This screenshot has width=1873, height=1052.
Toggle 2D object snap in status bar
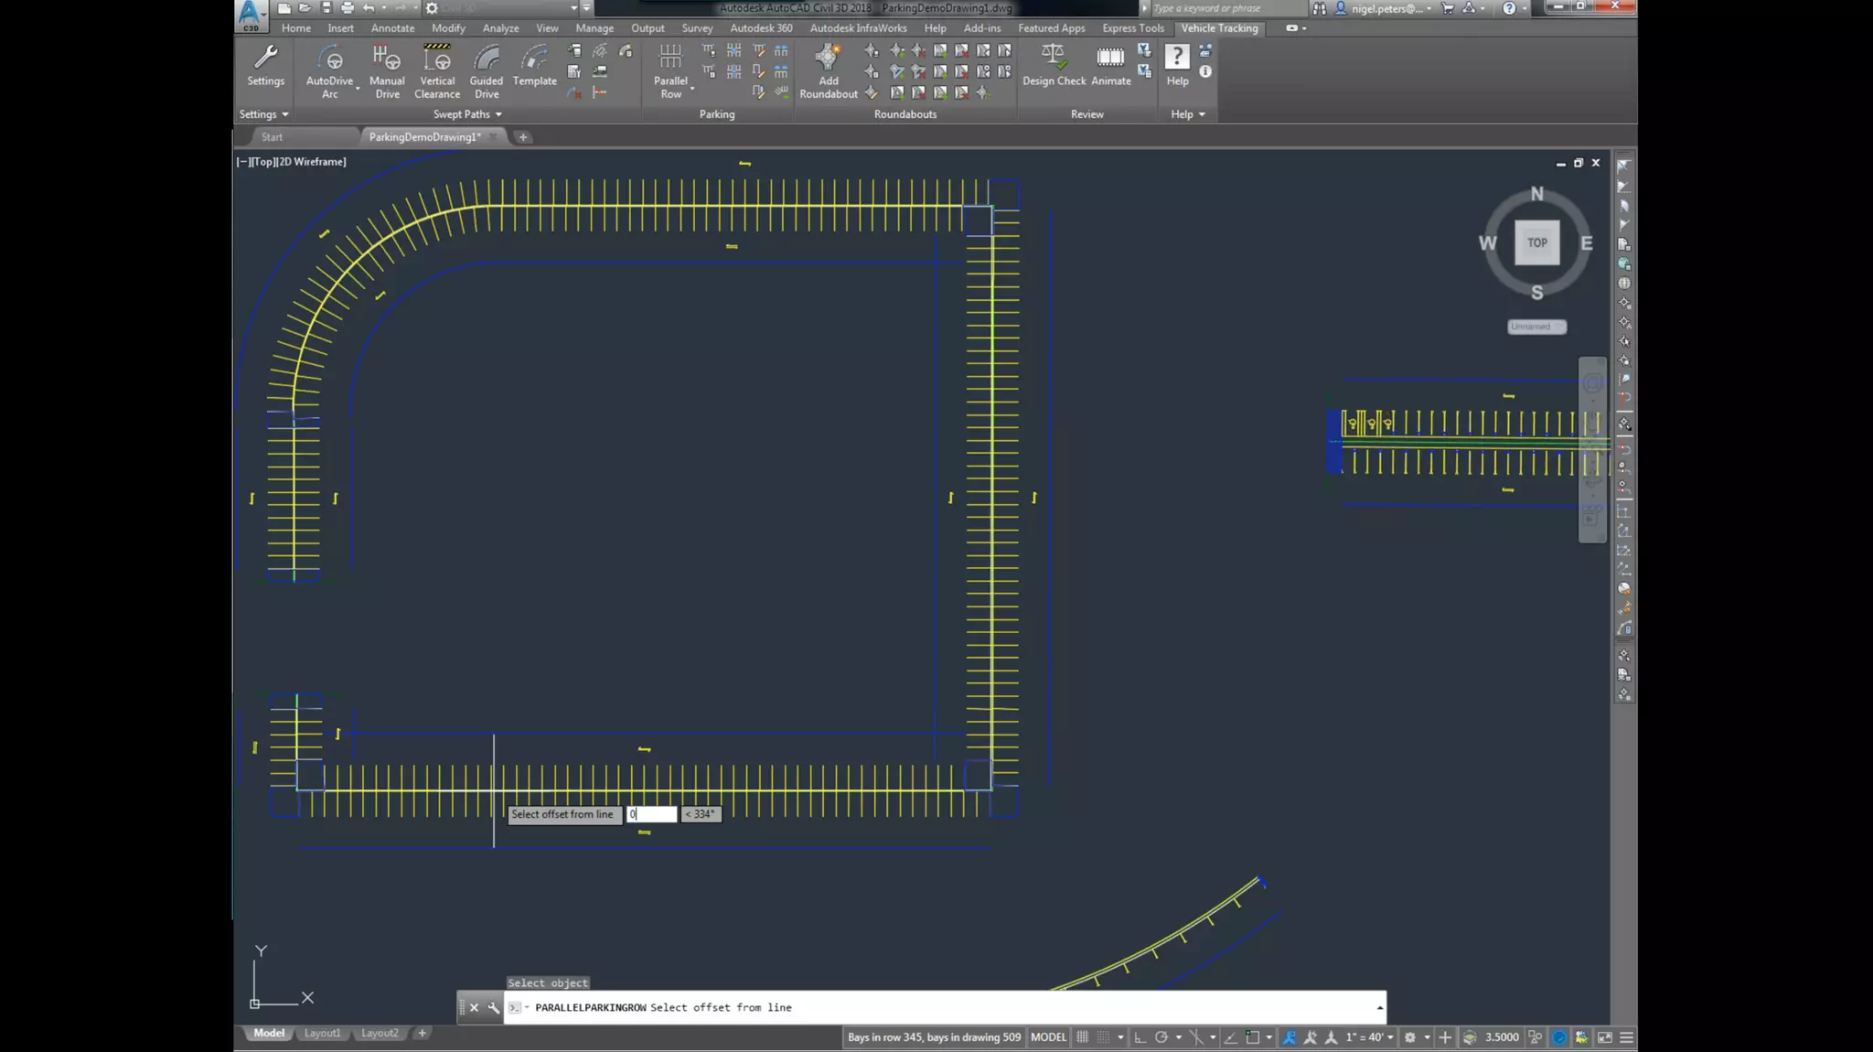point(1253,1036)
